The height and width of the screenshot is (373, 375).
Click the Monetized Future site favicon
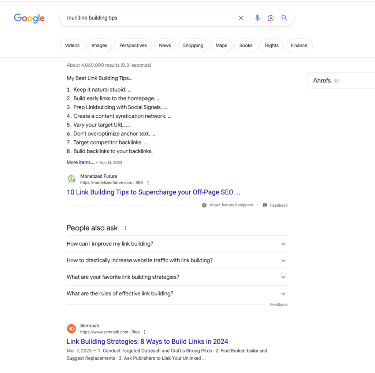[72, 179]
